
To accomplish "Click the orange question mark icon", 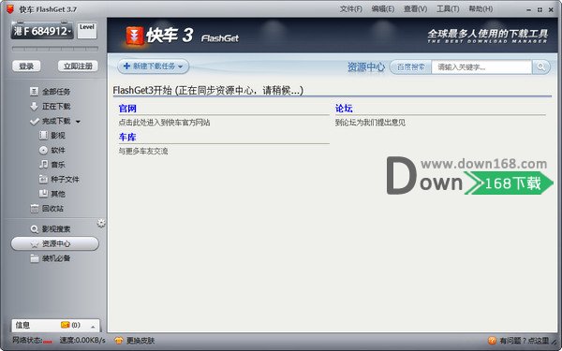I will (x=492, y=341).
